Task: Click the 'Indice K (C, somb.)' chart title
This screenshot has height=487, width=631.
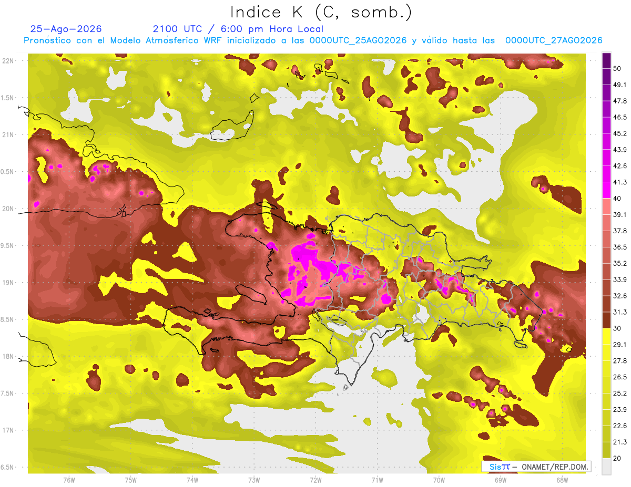Action: (321, 12)
